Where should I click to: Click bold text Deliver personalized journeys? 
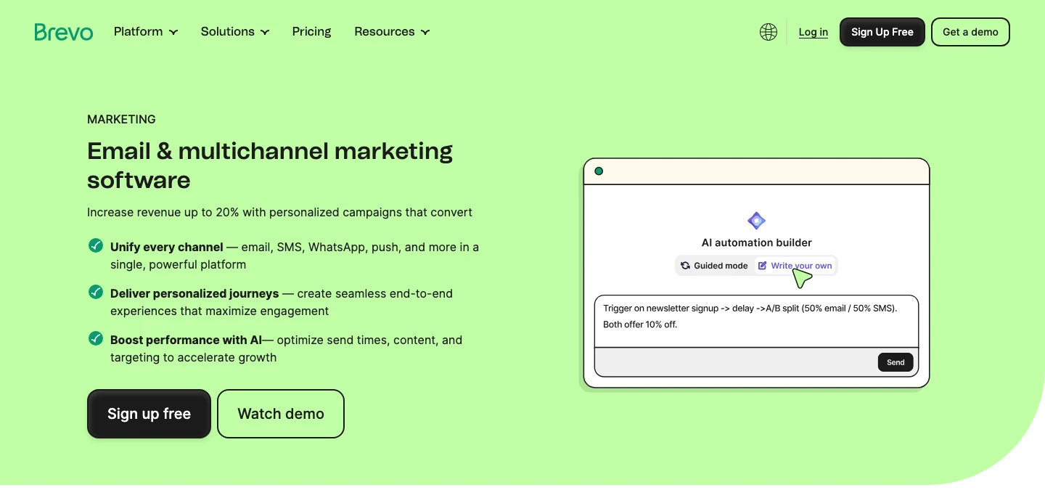(194, 293)
